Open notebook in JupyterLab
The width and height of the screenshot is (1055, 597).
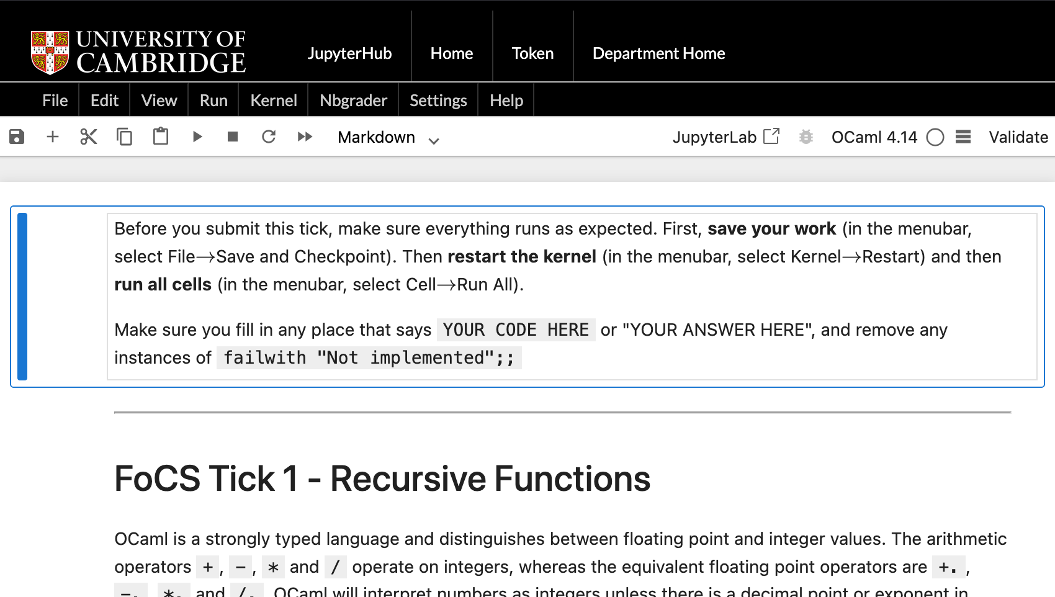(x=725, y=137)
